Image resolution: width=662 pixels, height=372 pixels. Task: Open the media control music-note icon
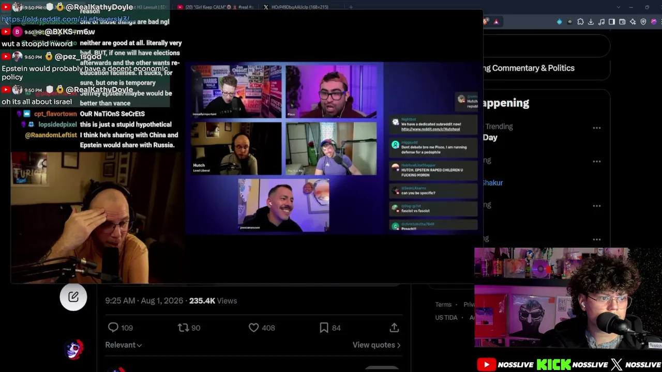[601, 22]
